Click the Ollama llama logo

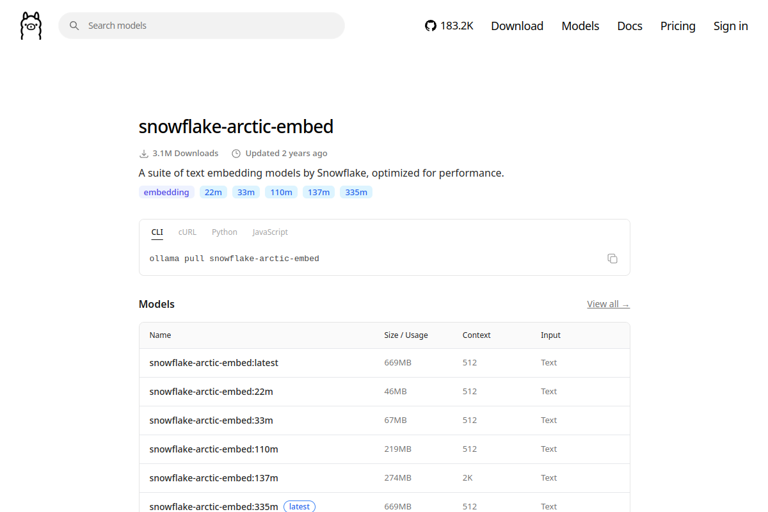[x=31, y=26]
